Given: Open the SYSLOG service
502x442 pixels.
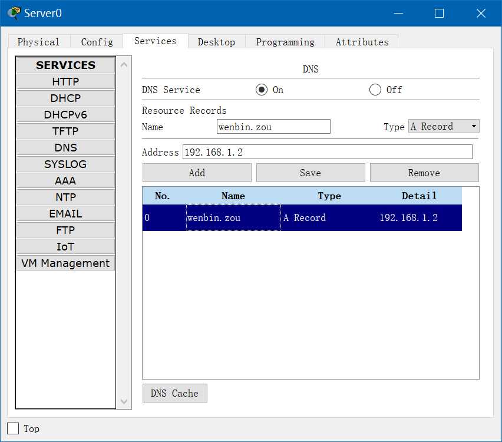Looking at the screenshot, I should pos(65,164).
